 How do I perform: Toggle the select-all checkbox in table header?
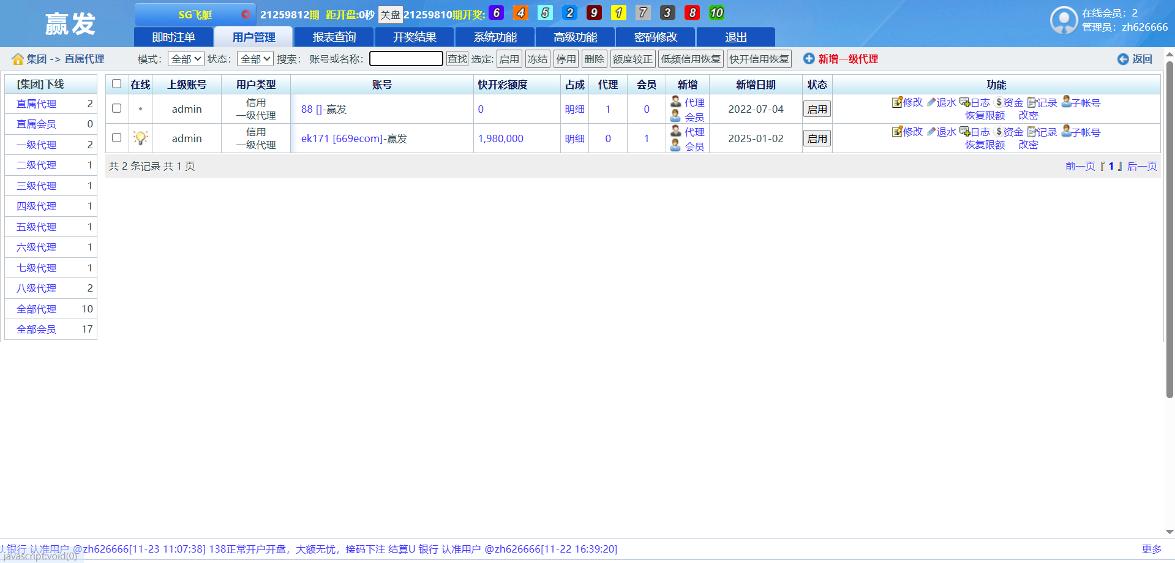[116, 84]
